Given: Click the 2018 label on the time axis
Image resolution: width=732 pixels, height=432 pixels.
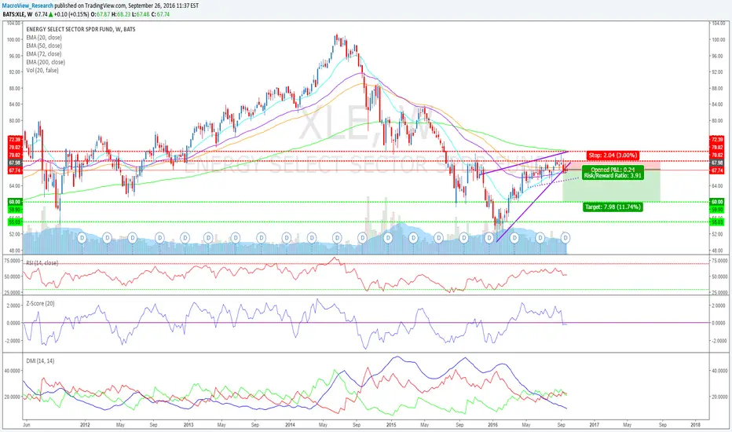Looking at the screenshot, I should tap(695, 425).
